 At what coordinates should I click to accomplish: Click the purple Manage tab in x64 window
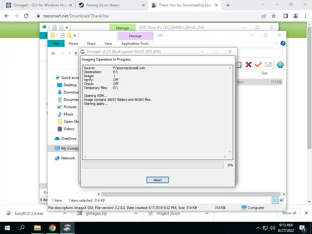click(x=135, y=36)
